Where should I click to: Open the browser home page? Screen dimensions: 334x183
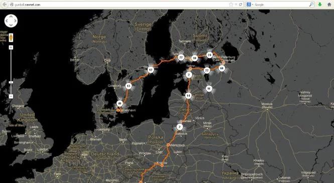(x=329, y=5)
